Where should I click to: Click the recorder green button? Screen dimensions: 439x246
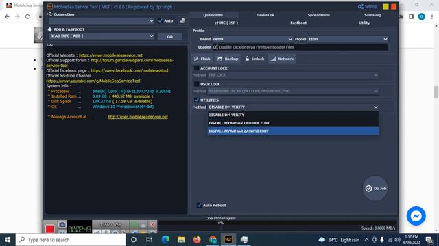pos(134,225)
